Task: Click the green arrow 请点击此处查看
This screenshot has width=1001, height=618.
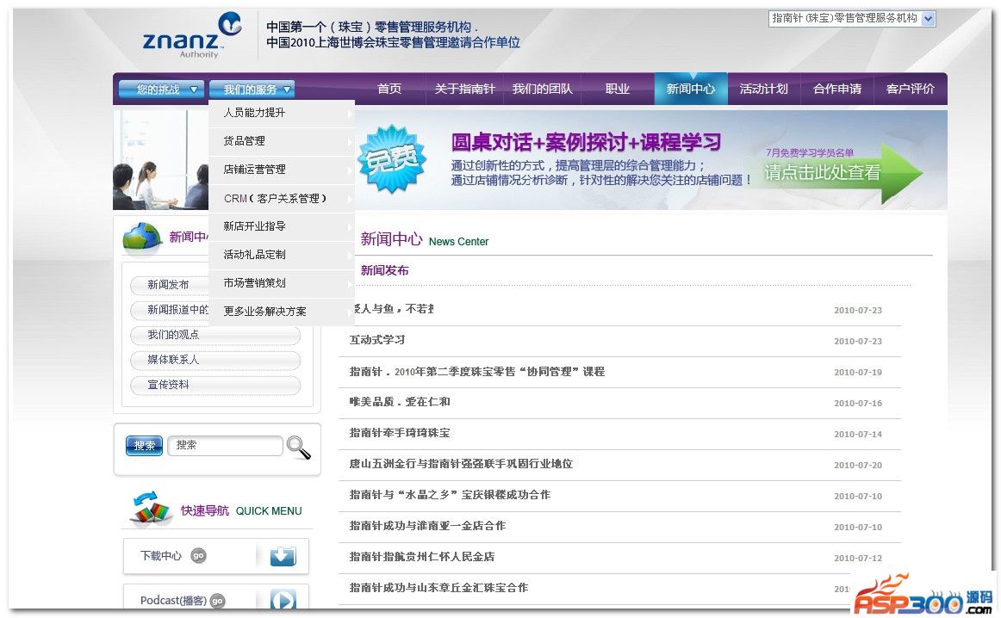Action: [x=842, y=173]
